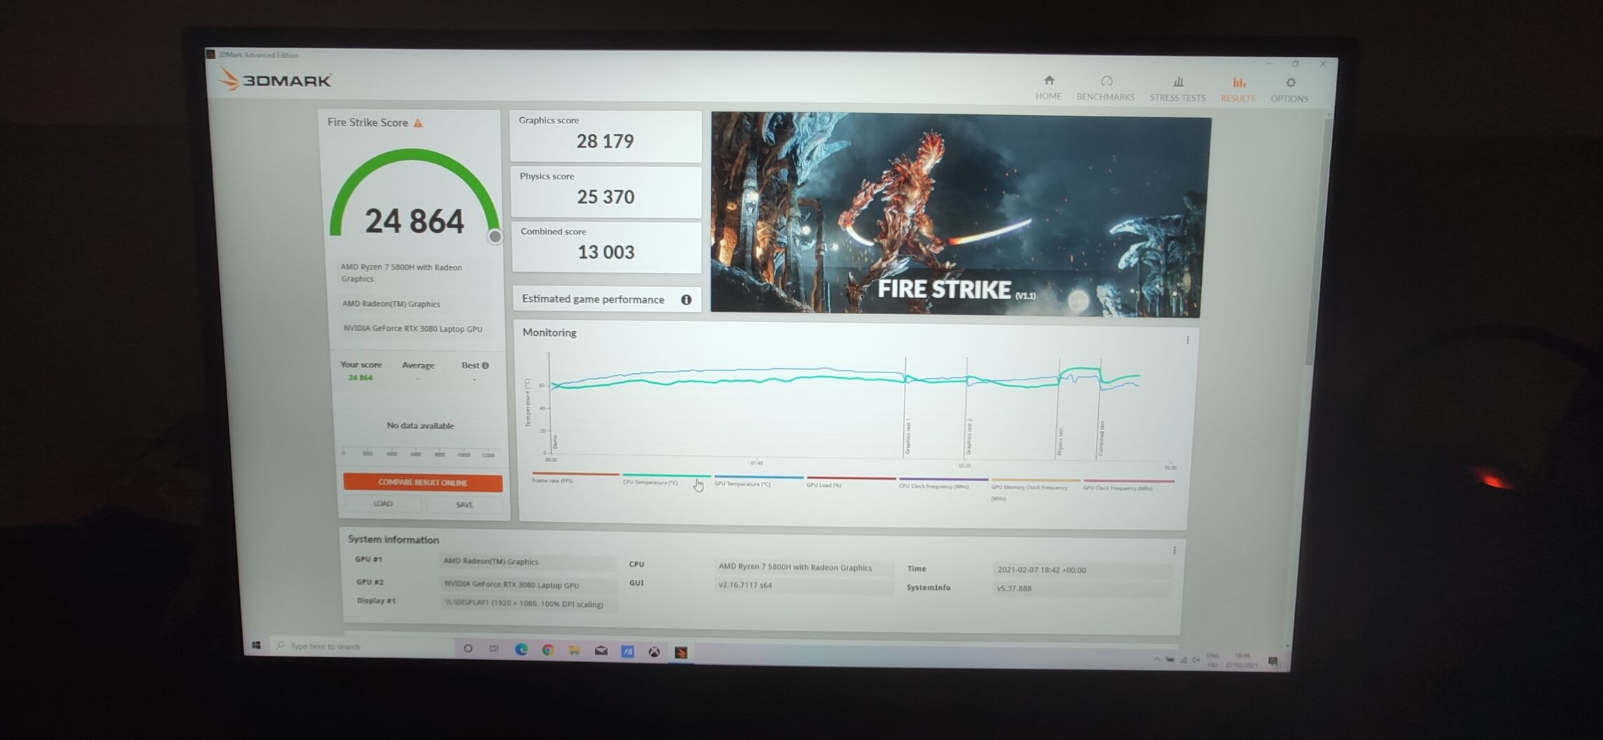Open the HOME tab in 3DMark
Screen dimensions: 1603x740
[x=1048, y=88]
